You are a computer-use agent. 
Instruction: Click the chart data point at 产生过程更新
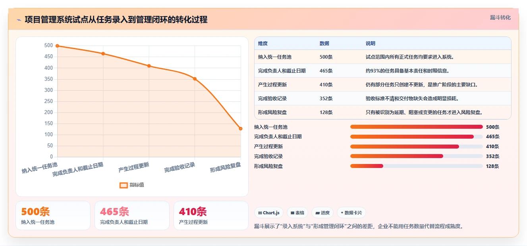click(x=149, y=66)
